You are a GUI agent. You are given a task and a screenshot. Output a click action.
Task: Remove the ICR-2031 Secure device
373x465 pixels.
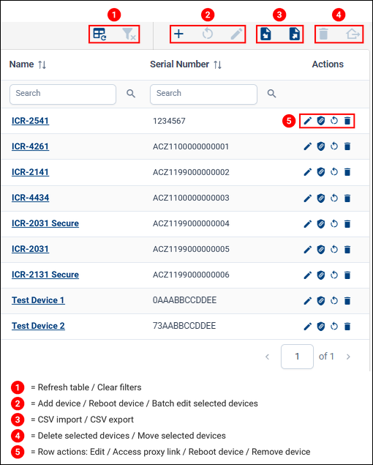point(347,224)
